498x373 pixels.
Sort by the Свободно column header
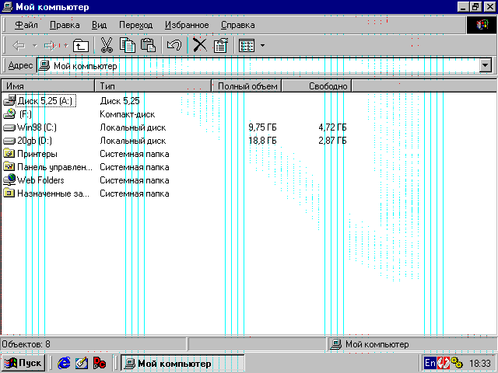tap(317, 86)
